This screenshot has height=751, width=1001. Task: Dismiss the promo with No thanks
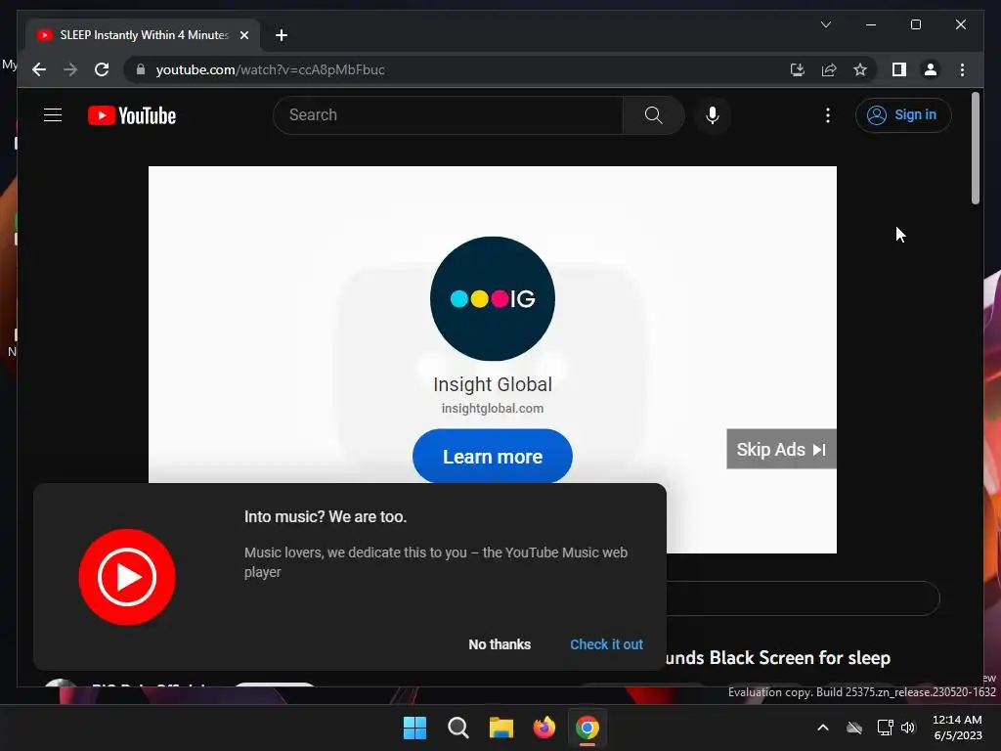point(500,644)
